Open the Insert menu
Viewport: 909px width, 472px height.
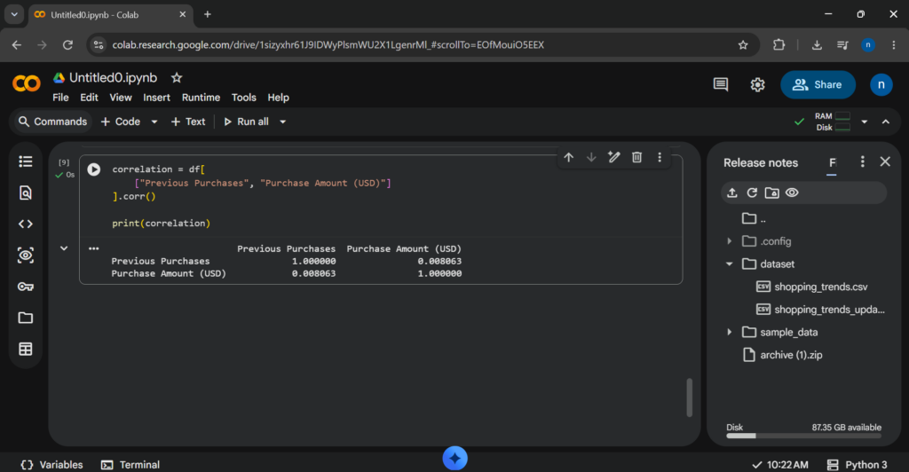(156, 98)
